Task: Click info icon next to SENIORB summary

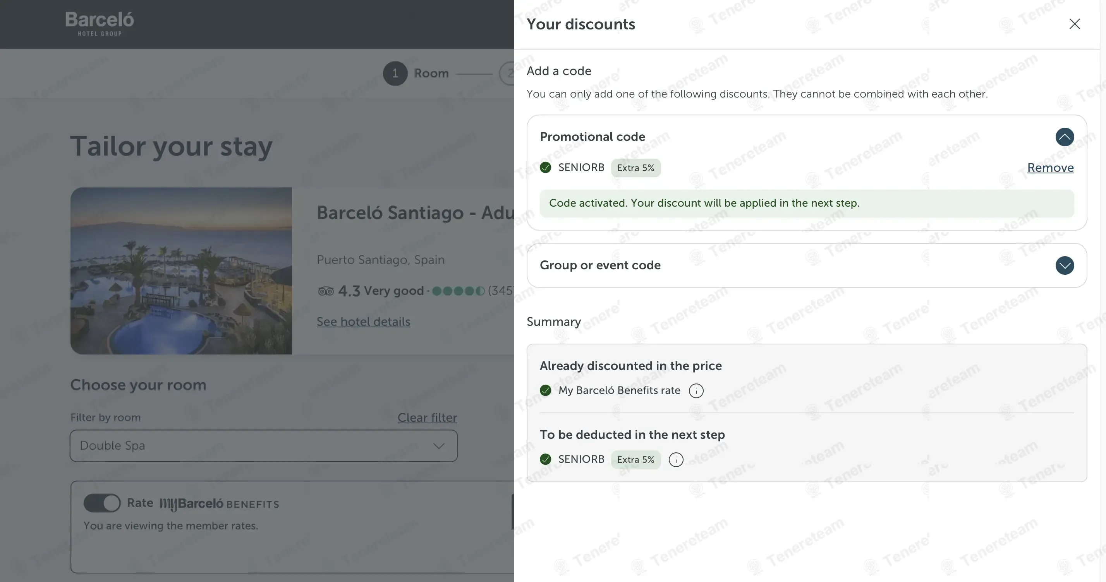Action: [676, 460]
